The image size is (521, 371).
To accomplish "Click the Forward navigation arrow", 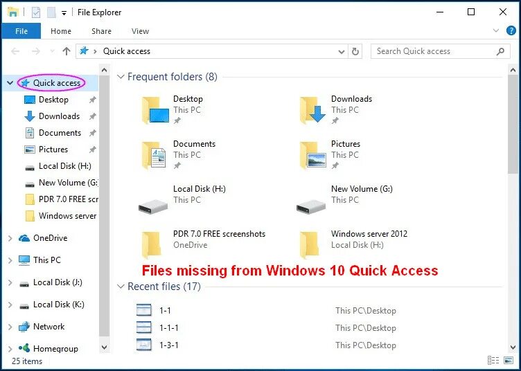I will pos(36,51).
